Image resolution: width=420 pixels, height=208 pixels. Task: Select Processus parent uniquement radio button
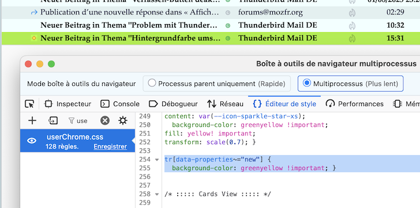coord(152,83)
